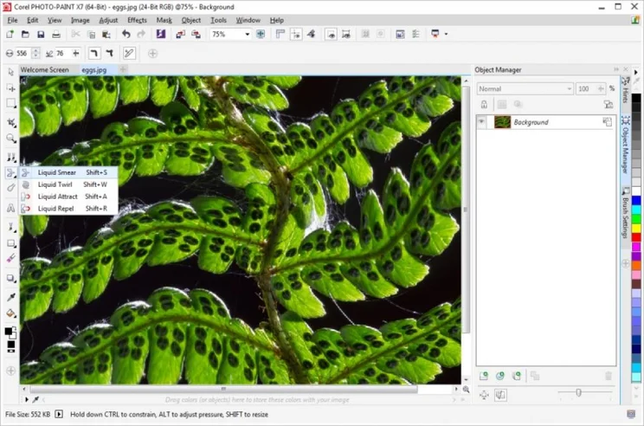Click the Print icon in the toolbar

[x=56, y=35]
